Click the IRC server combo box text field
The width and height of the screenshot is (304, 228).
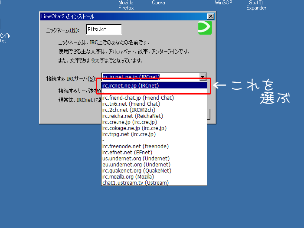pyautogui.click(x=150, y=77)
